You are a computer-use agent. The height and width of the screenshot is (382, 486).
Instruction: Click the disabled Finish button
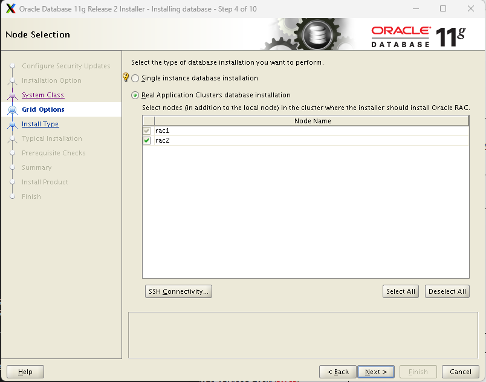[418, 372]
